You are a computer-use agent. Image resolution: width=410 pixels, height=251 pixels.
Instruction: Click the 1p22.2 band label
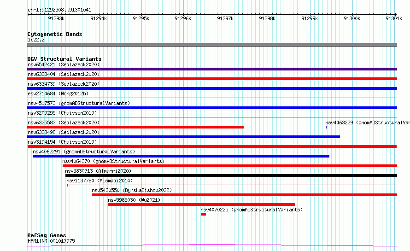click(36, 40)
